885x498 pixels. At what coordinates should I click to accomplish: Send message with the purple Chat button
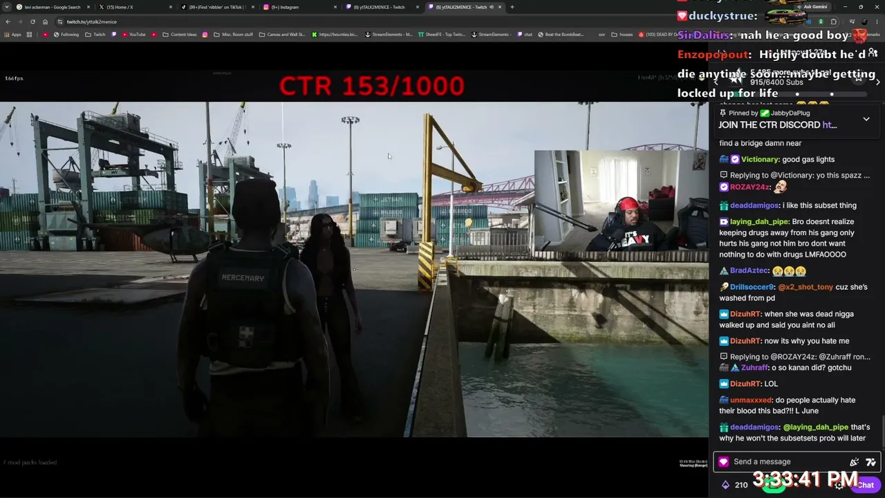pyautogui.click(x=866, y=485)
